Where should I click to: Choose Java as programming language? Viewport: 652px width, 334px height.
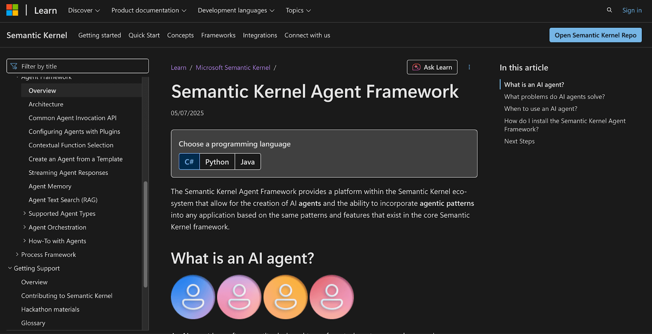(x=247, y=162)
